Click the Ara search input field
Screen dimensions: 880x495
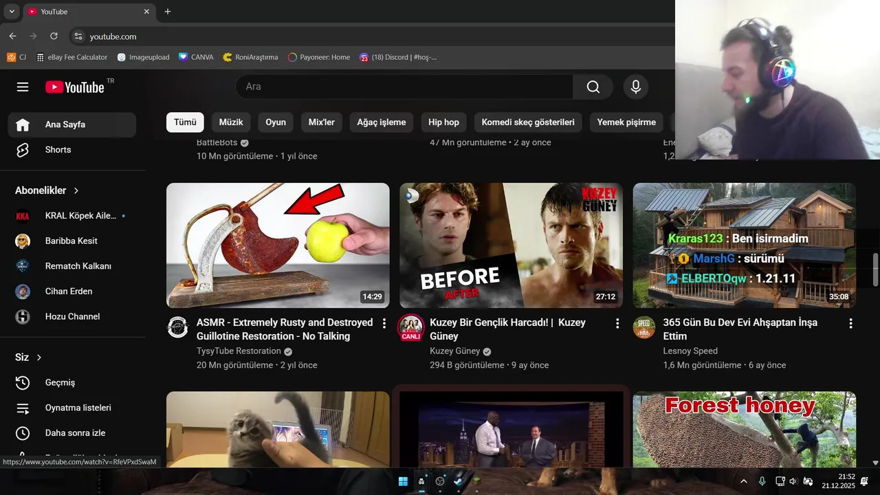click(x=404, y=87)
